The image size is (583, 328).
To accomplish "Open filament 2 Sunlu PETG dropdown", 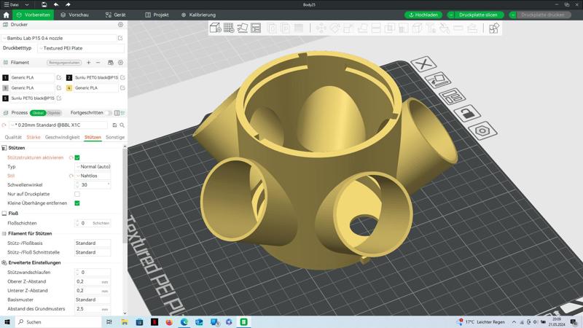I will click(x=96, y=77).
